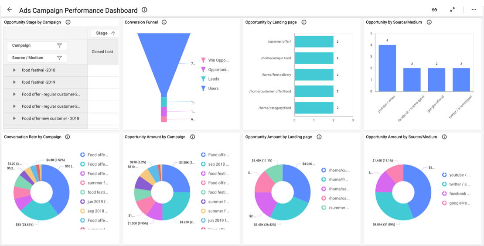Open the dashboard info icon beside title
Screen dimensions: 484x246
[144, 10]
